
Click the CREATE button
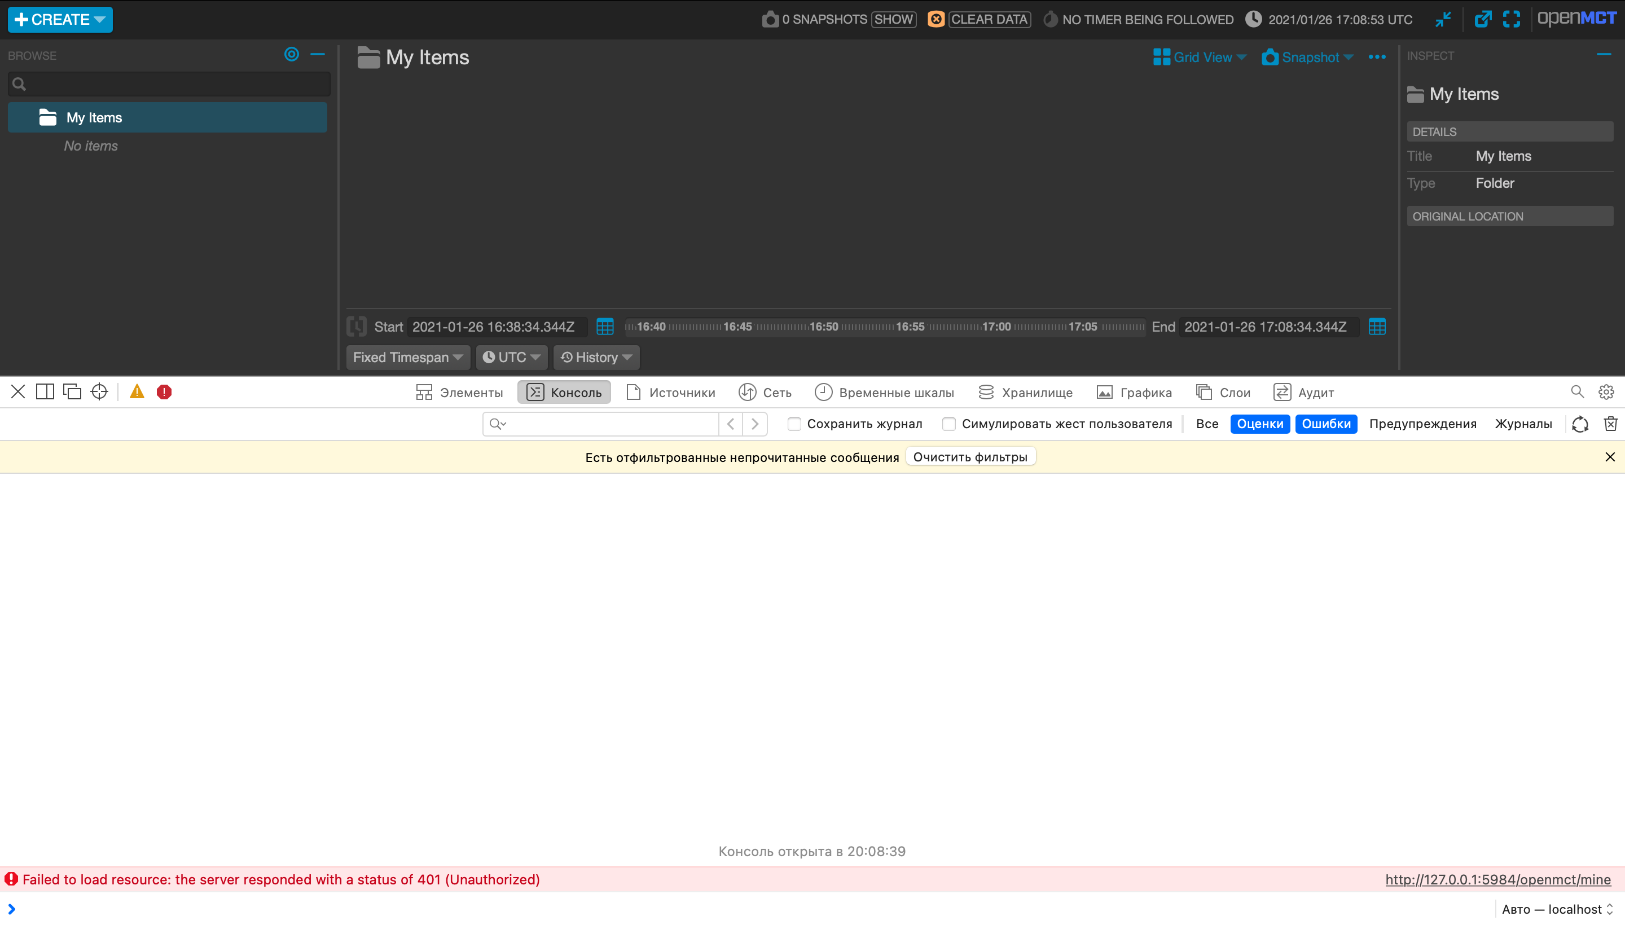pyautogui.click(x=60, y=19)
